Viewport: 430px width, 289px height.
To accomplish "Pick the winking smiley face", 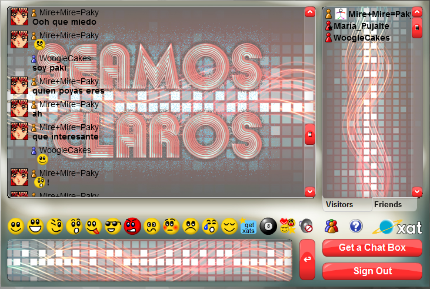I will click(55, 226).
